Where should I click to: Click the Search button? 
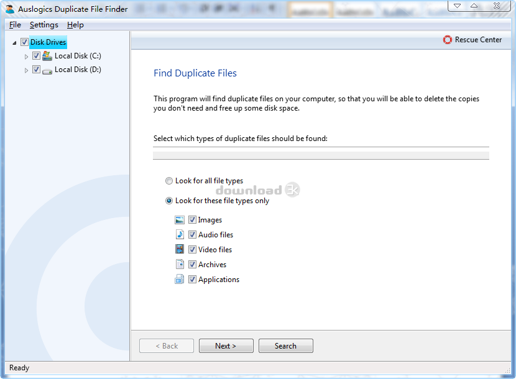(x=285, y=346)
